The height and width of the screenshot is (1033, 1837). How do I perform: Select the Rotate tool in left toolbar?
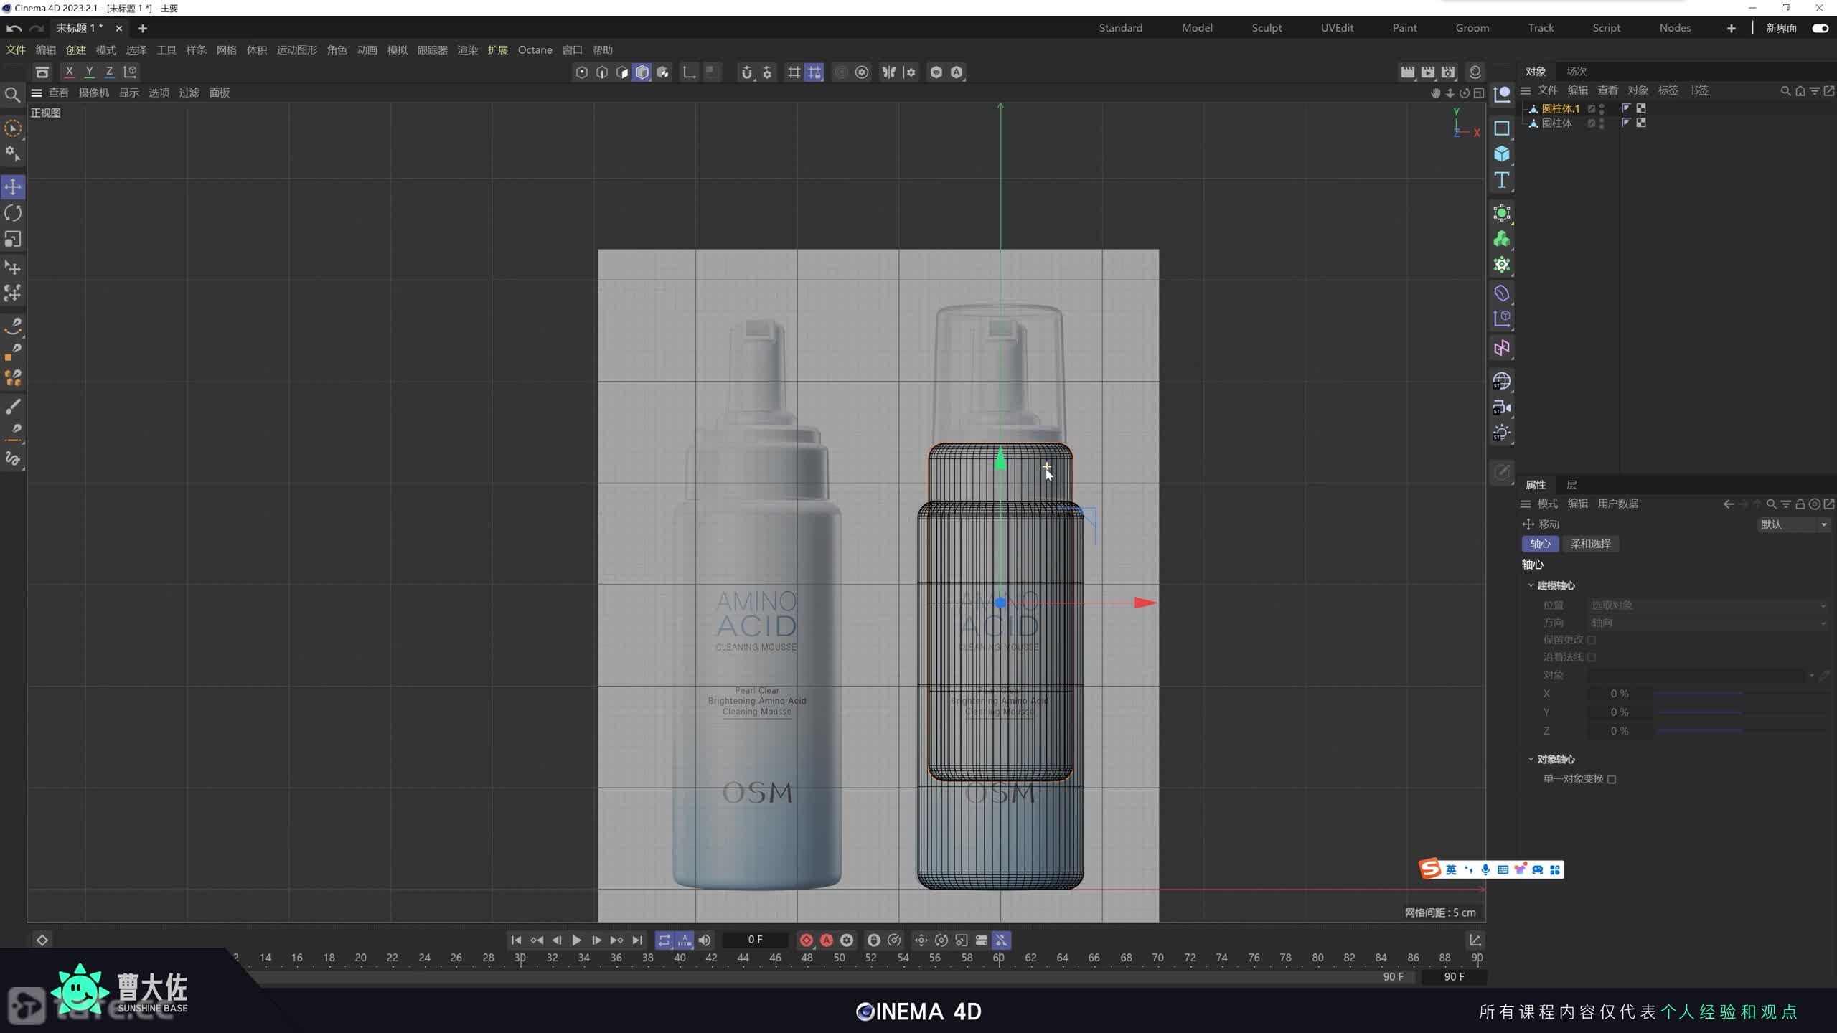(13, 213)
